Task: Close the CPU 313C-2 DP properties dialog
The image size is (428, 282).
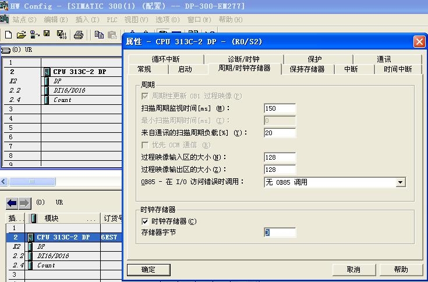Action: click(419, 42)
